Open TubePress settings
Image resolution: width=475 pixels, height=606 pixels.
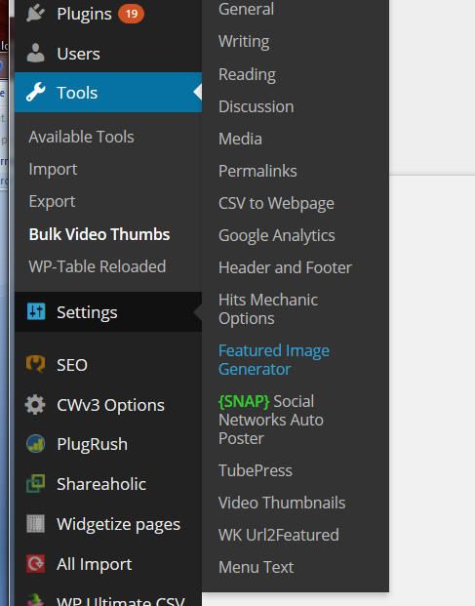pos(256,470)
